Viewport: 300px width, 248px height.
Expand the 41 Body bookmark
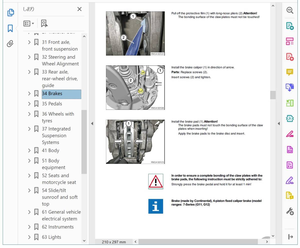[29, 151]
